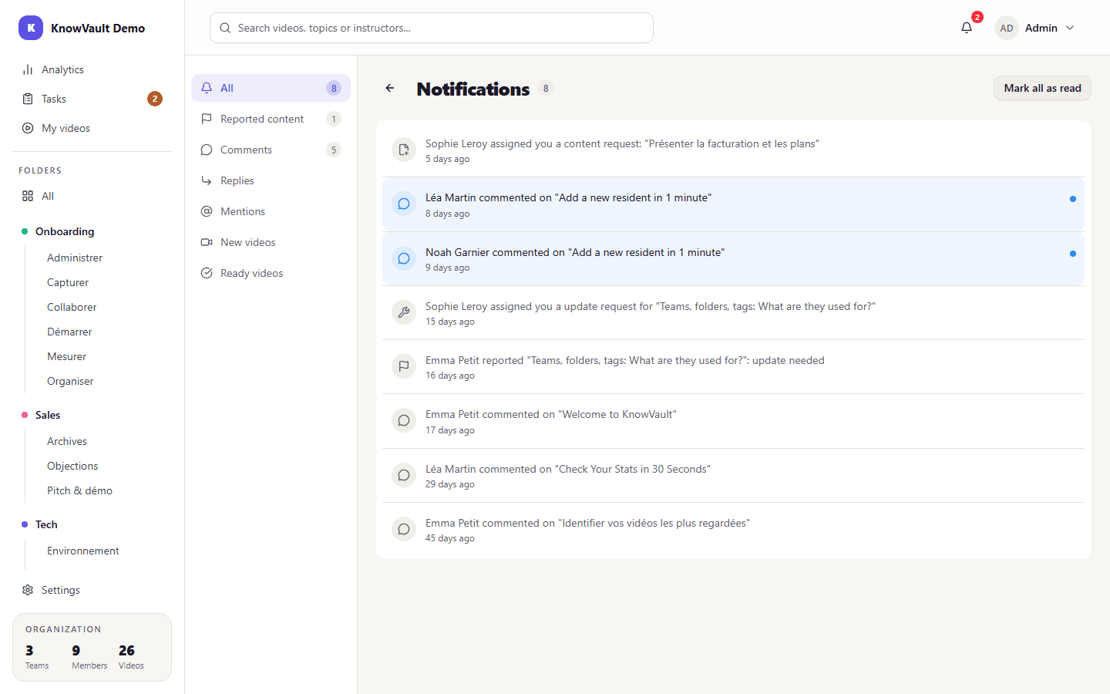This screenshot has height=694, width=1110.
Task: Click the unread dot on Léa Martin's notification
Action: pos(1073,199)
